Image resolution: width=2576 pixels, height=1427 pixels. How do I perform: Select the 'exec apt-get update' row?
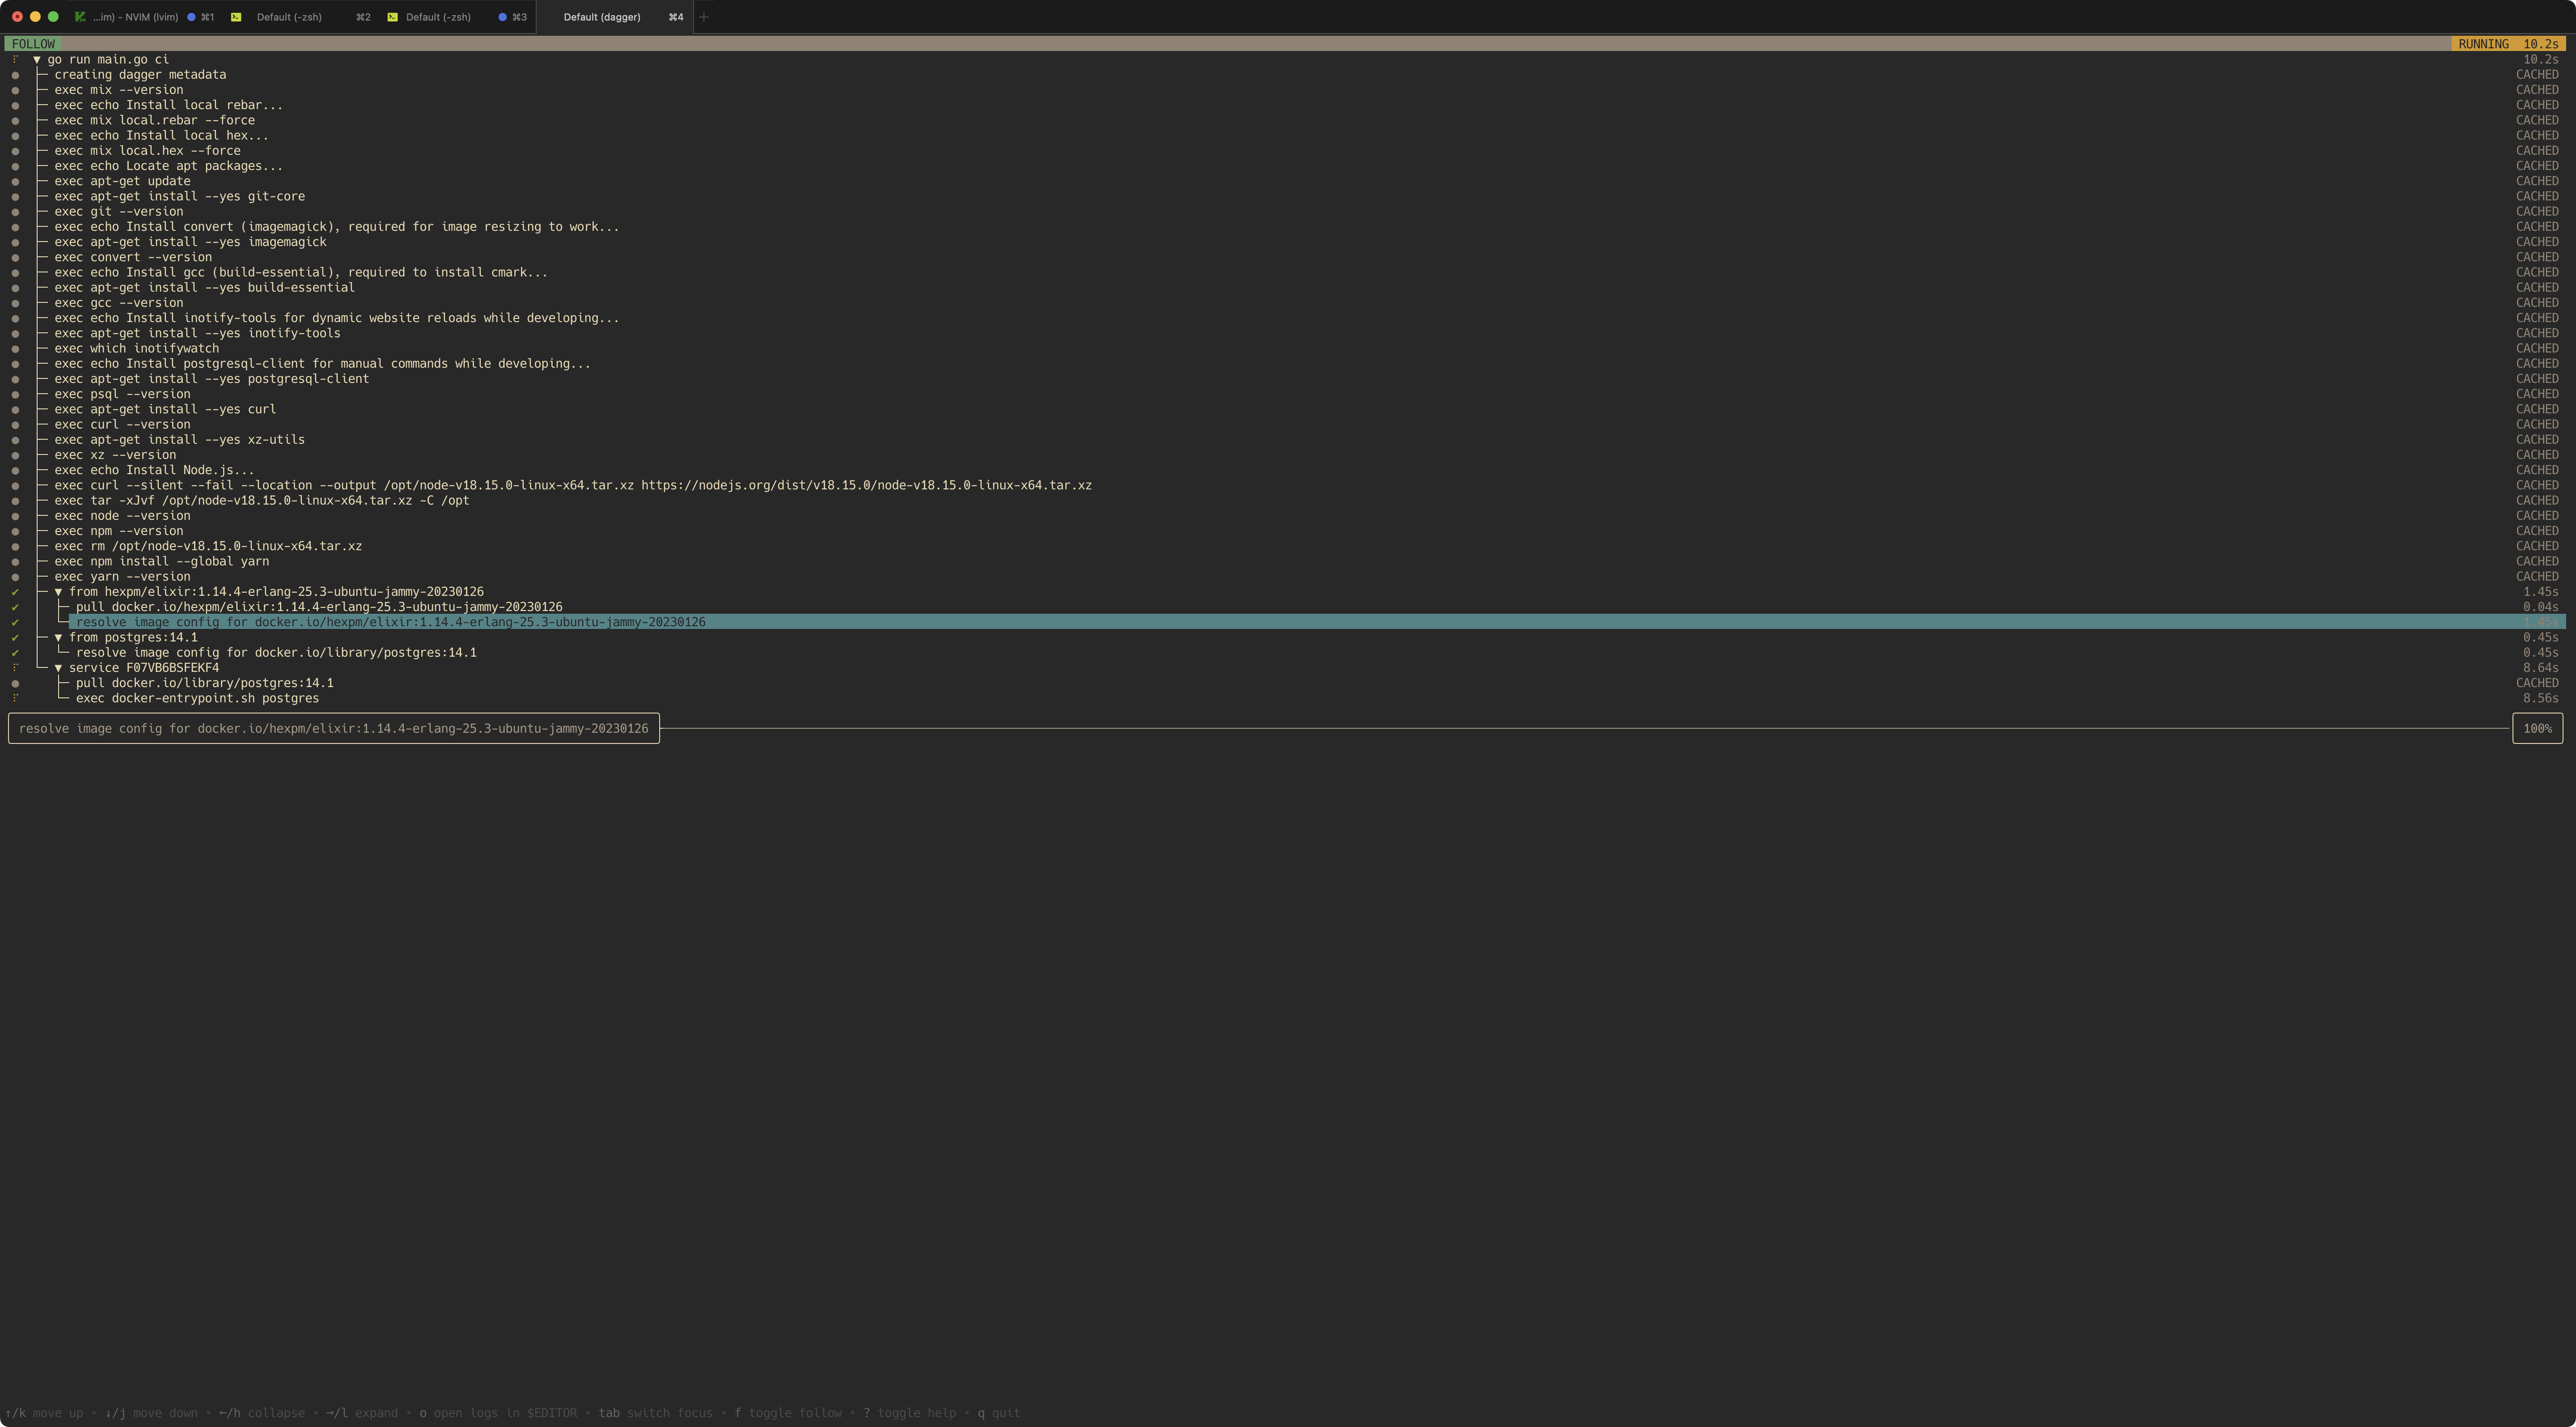pyautogui.click(x=1285, y=181)
